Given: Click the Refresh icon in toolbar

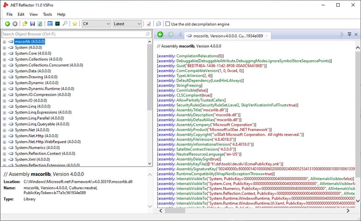Looking at the screenshot, I should pyautogui.click(x=40, y=23).
